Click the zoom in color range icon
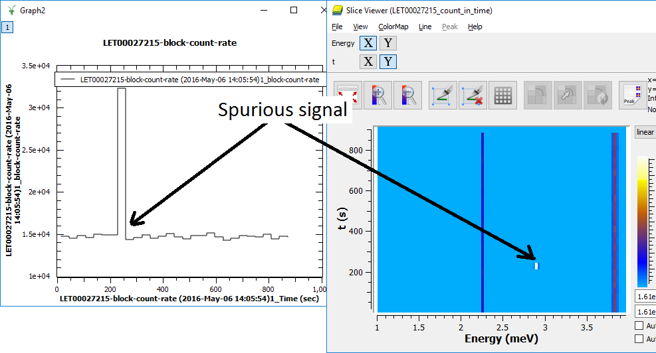The width and height of the screenshot is (656, 353). 378,95
